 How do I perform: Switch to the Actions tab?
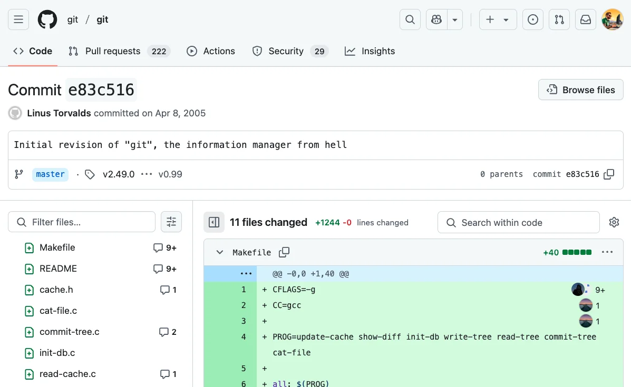point(211,51)
